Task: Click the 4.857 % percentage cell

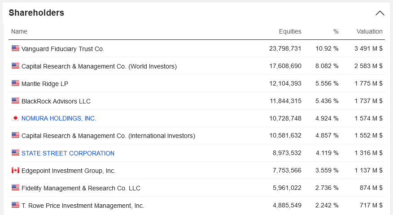Action: pos(327,135)
